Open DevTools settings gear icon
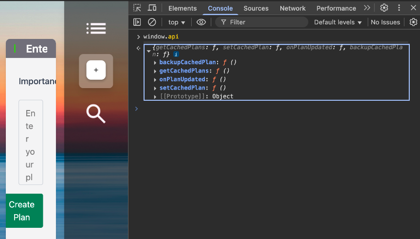The height and width of the screenshot is (239, 420). [384, 8]
